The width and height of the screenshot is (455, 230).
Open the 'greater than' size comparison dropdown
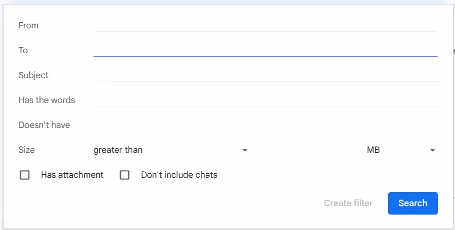coord(170,150)
